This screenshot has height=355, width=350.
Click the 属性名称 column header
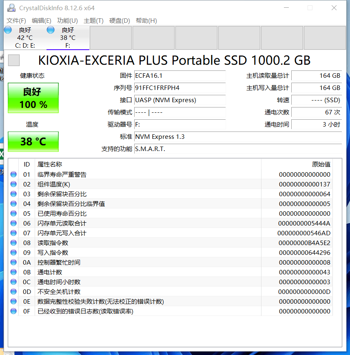pos(50,164)
